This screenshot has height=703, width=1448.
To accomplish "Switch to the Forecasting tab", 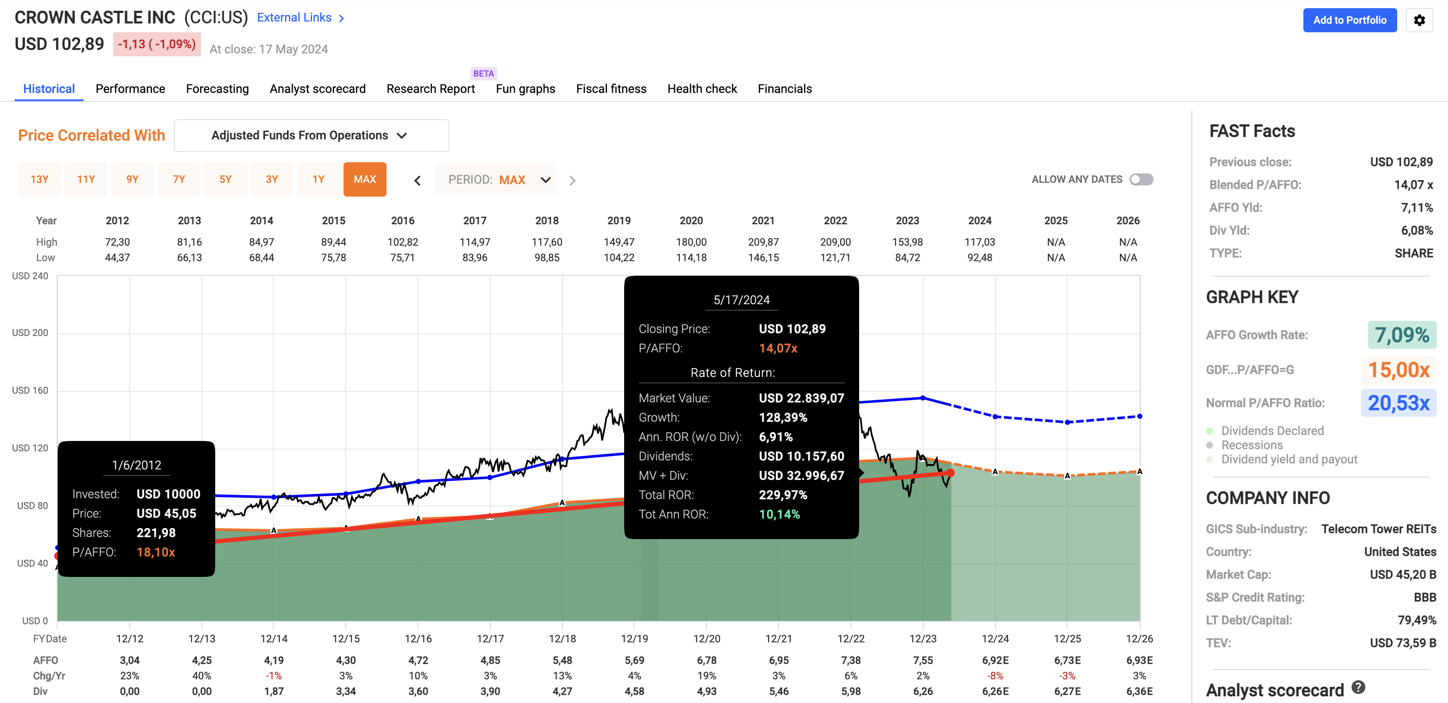I will tap(217, 89).
